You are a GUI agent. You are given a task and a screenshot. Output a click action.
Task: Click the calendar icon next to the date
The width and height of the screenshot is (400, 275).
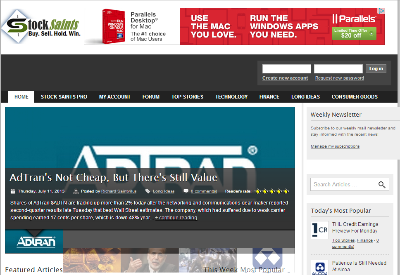tap(13, 191)
